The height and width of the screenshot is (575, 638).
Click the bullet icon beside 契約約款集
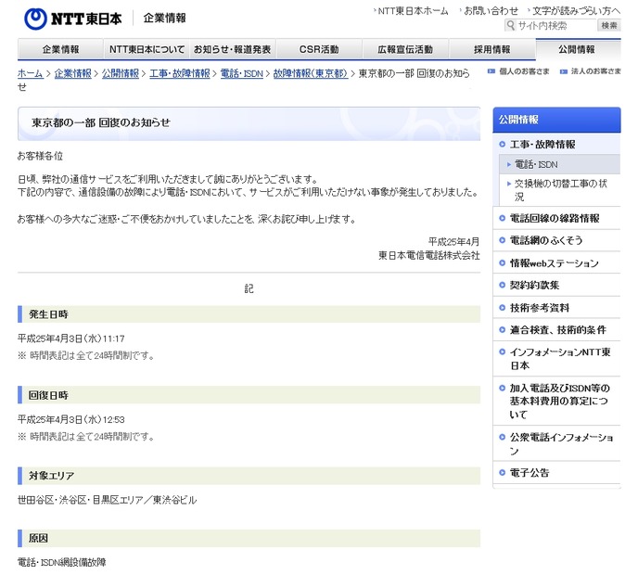coord(502,285)
